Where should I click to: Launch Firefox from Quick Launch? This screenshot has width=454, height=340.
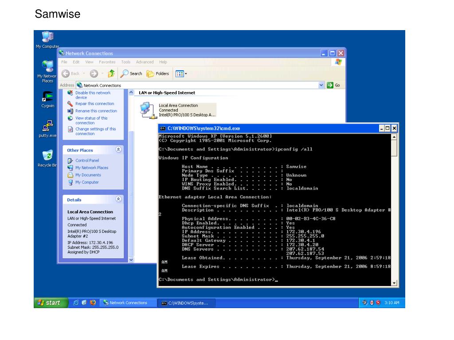coord(93,303)
